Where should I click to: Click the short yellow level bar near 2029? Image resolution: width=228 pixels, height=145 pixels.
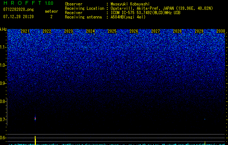coord(205,143)
